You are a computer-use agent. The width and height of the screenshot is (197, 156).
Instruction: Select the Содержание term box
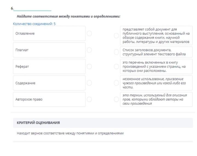[49, 83]
